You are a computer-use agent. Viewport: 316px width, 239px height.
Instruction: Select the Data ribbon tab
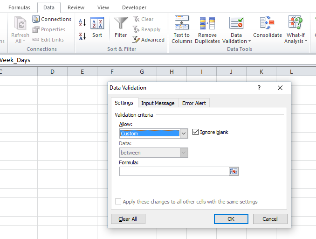click(x=49, y=7)
